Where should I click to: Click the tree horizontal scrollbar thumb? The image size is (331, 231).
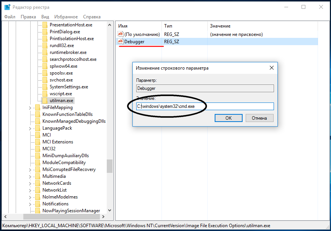62,216
